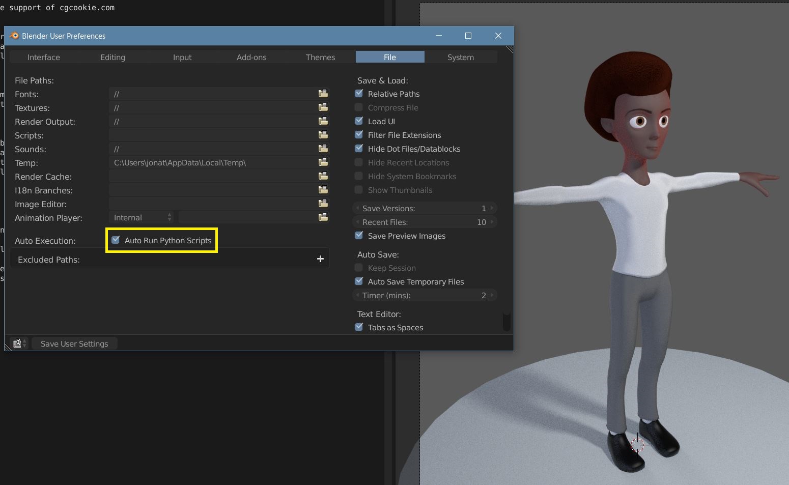Open folder browser for Textures path

323,107
